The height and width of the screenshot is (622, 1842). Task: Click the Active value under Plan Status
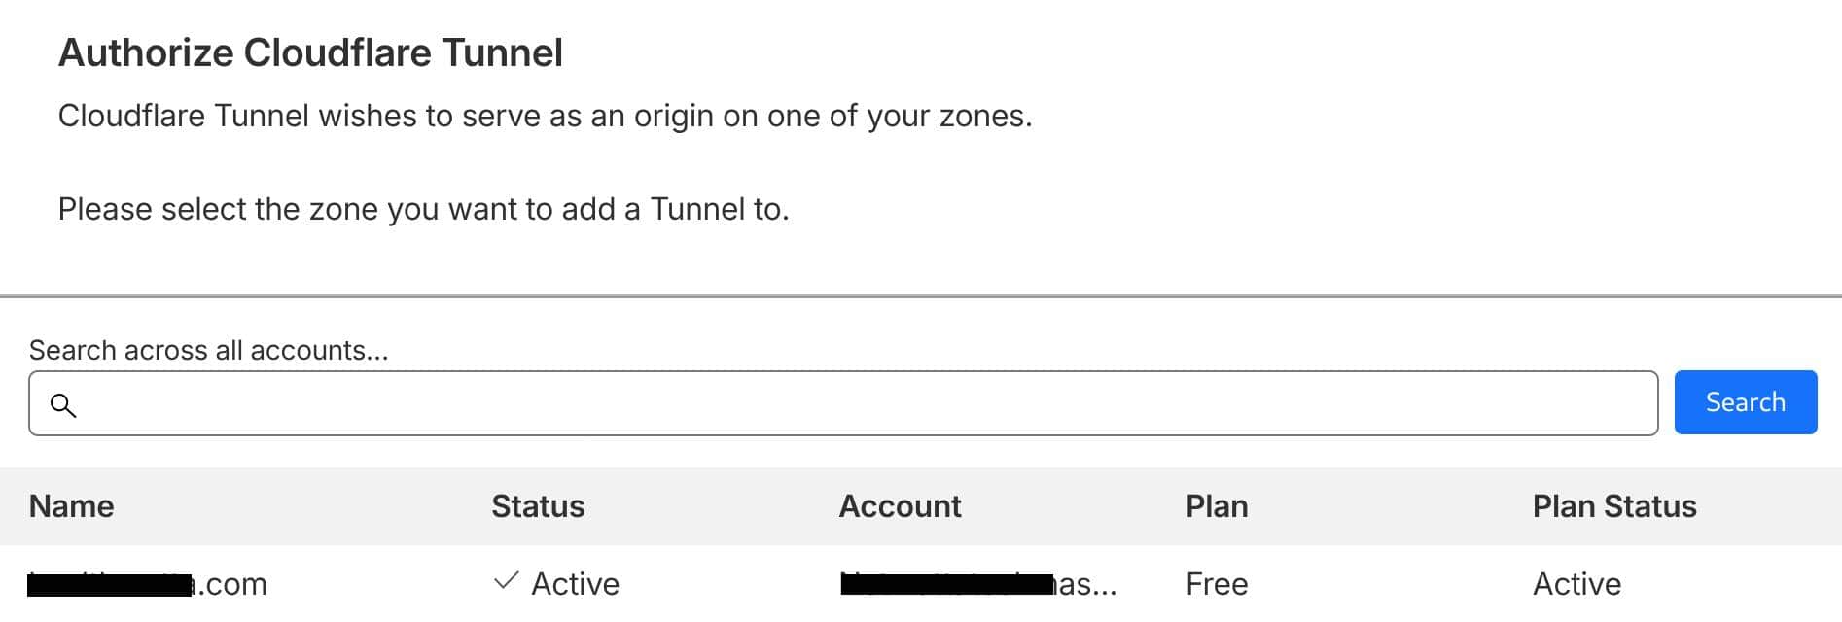(x=1576, y=584)
